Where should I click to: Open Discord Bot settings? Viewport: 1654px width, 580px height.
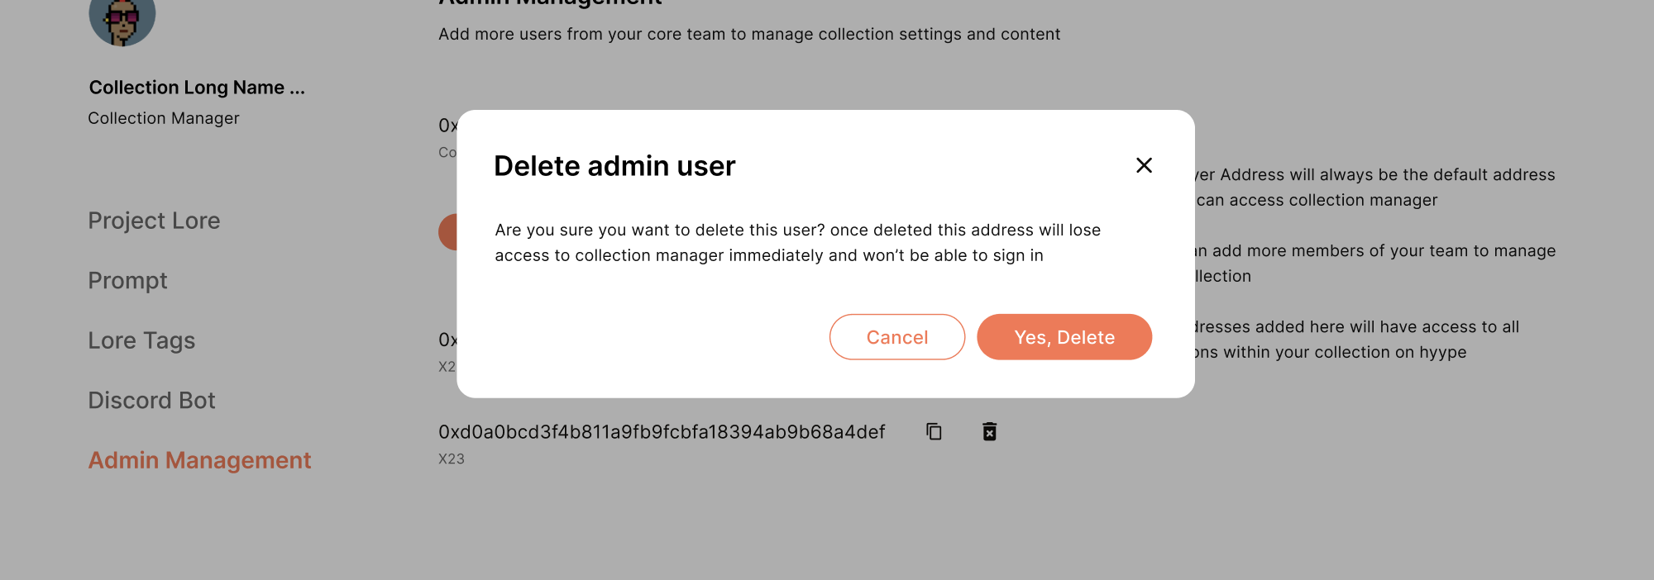151,401
